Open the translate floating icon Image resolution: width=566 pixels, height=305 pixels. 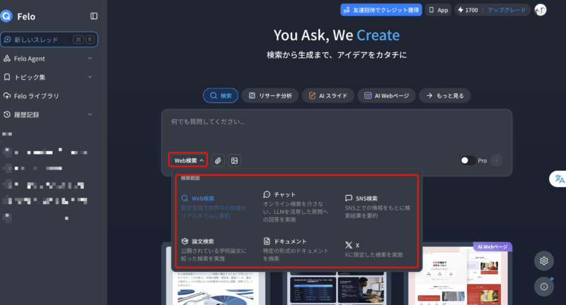tap(558, 179)
